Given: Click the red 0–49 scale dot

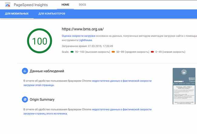Looking at the screenshot, I should tap(152, 52).
